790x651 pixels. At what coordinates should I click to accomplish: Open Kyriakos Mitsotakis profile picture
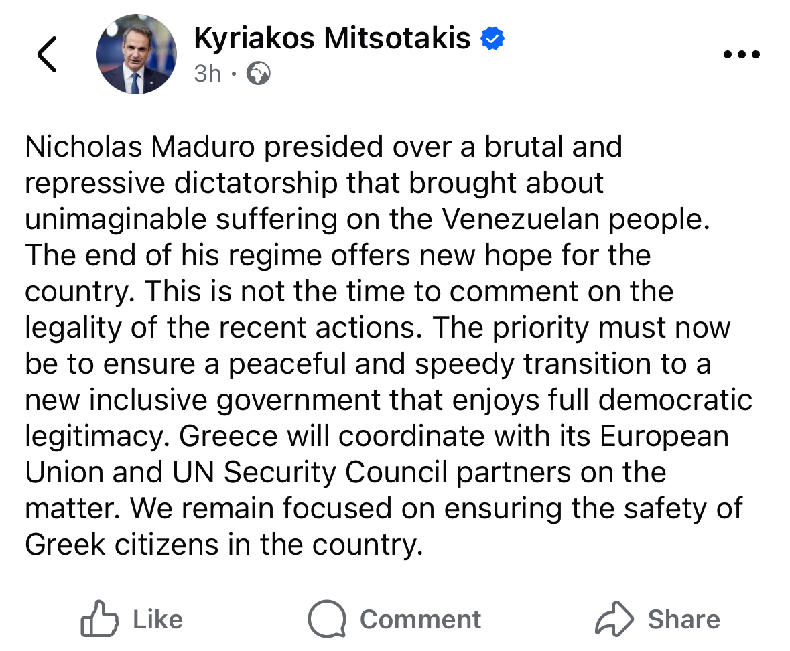click(137, 54)
